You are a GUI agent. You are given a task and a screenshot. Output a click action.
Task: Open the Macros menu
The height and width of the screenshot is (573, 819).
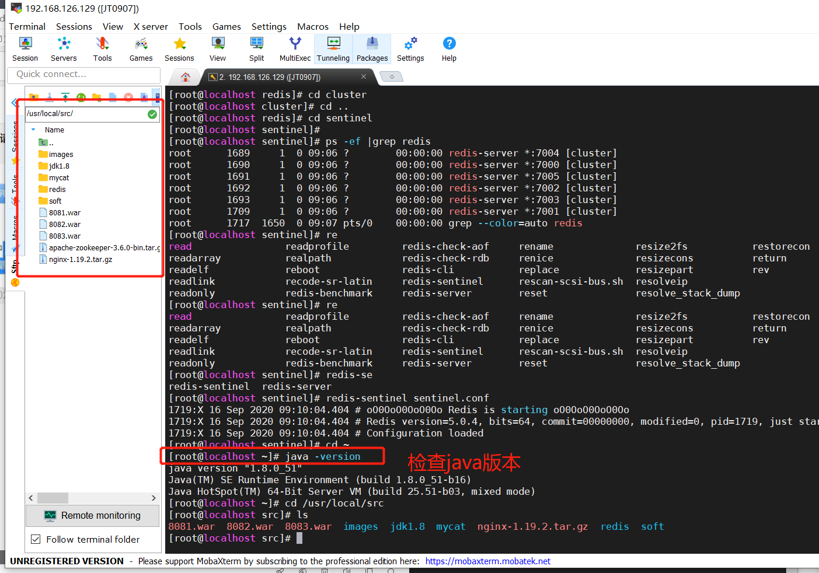[313, 26]
